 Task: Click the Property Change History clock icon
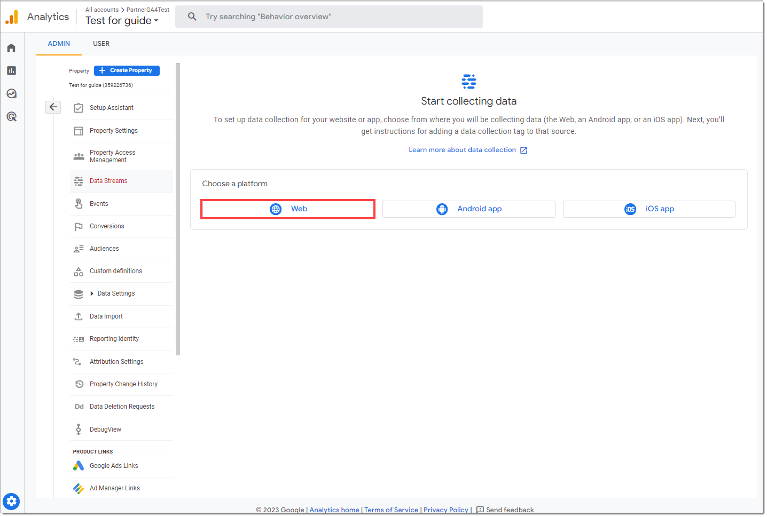[x=79, y=384]
